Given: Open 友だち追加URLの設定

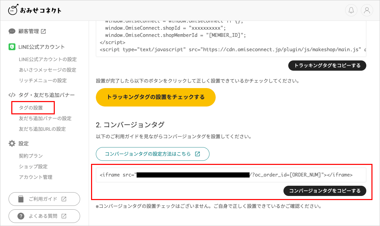Looking at the screenshot, I should 42,129.
